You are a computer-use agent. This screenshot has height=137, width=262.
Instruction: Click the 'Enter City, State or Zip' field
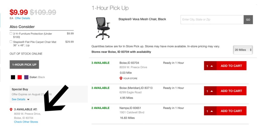(212, 20)
